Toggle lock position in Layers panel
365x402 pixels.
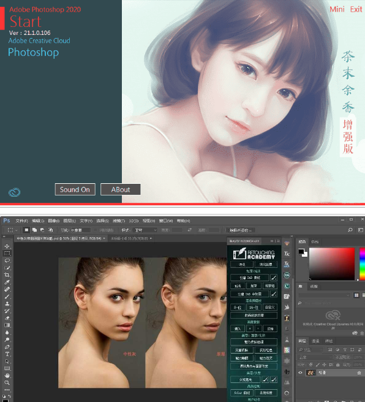coord(324,364)
